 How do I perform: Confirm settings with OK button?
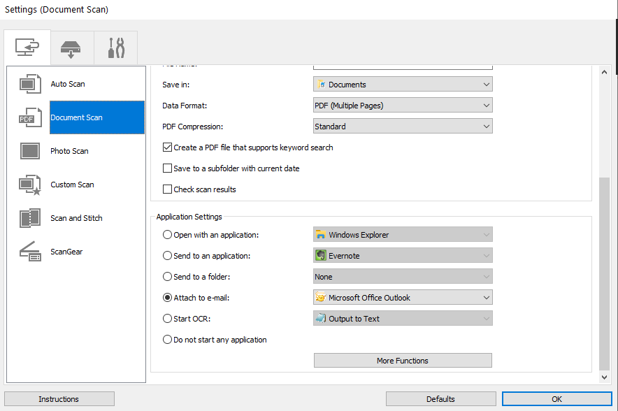[x=557, y=399]
